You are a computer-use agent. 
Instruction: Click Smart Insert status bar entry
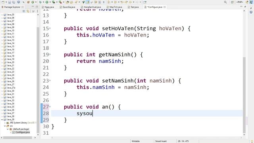tap(161, 141)
